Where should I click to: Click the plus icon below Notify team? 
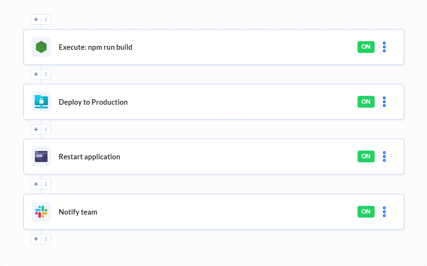[x=36, y=239]
